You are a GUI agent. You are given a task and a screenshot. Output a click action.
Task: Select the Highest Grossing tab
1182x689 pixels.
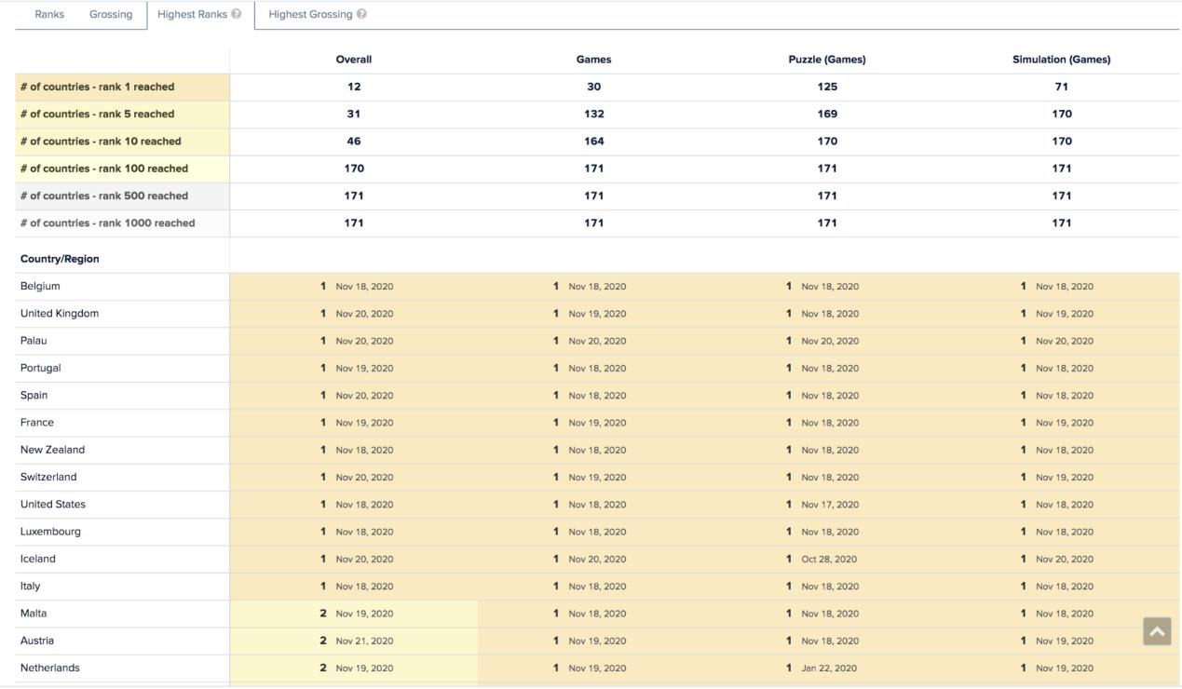(318, 15)
